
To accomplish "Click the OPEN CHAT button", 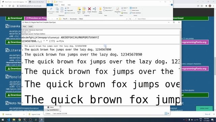I will (204, 108).
